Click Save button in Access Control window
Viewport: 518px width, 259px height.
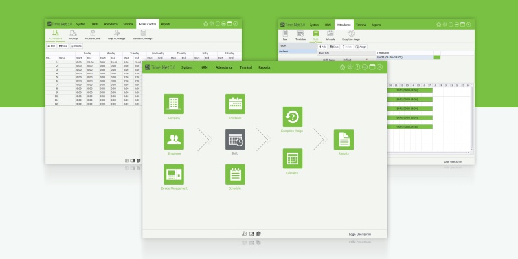click(x=63, y=46)
